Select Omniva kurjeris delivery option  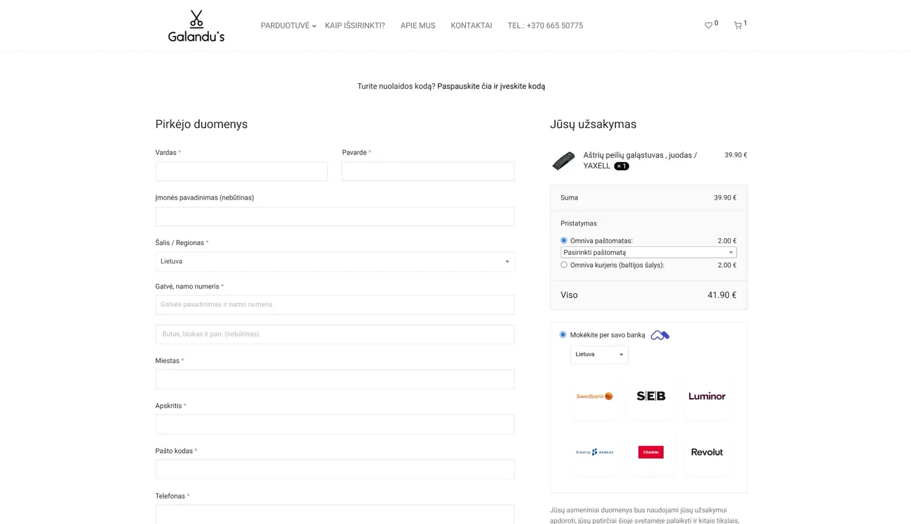point(564,265)
